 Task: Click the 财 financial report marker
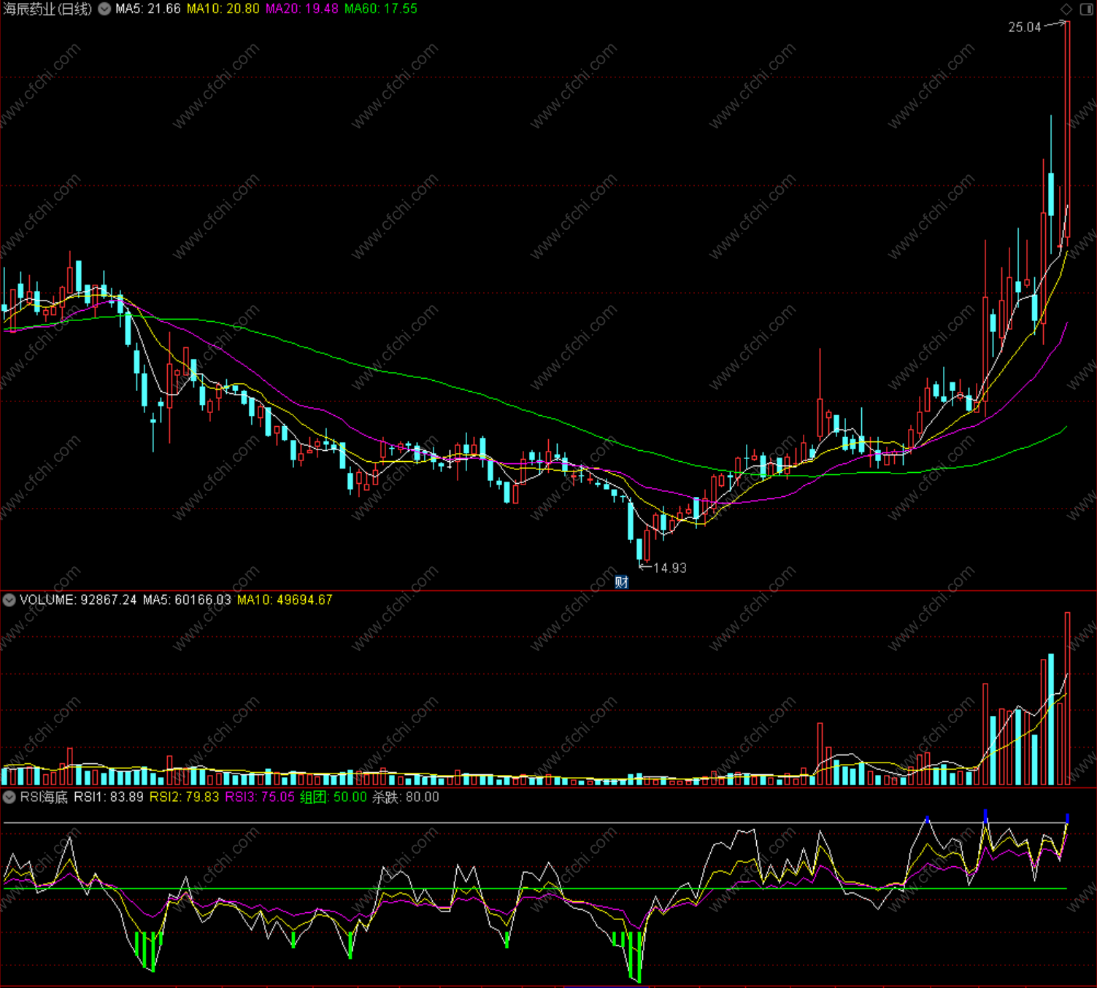(x=621, y=582)
